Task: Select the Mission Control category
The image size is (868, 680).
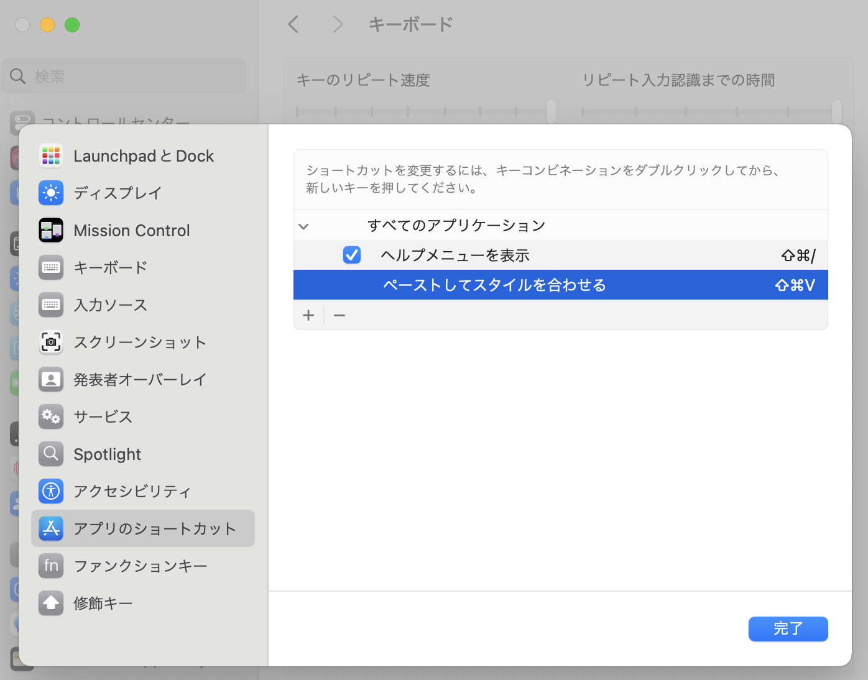Action: tap(143, 231)
